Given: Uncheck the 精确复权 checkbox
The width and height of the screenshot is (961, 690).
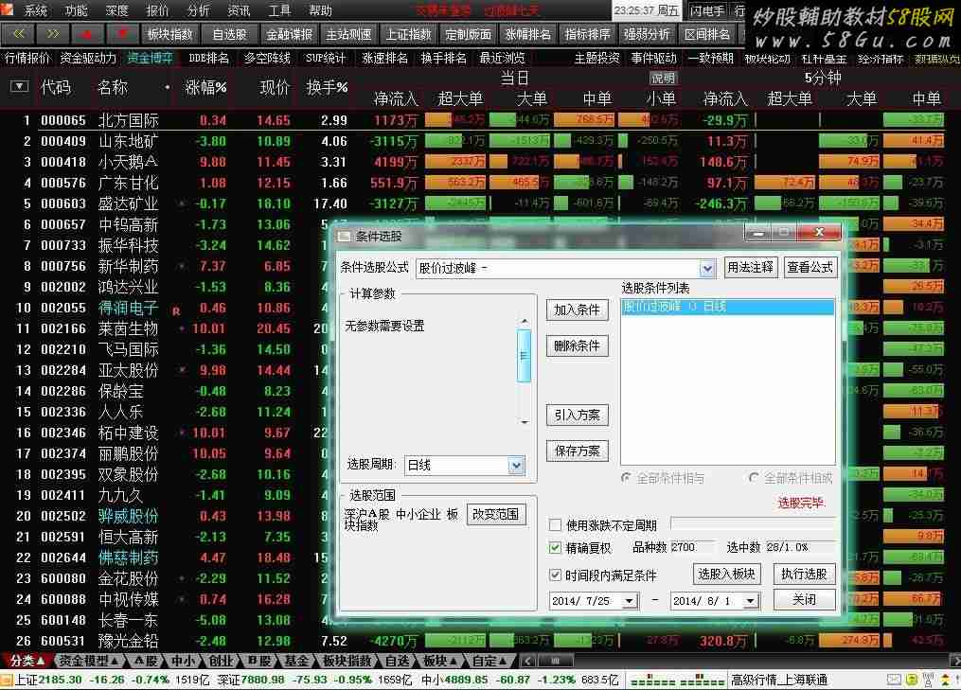Looking at the screenshot, I should [556, 548].
